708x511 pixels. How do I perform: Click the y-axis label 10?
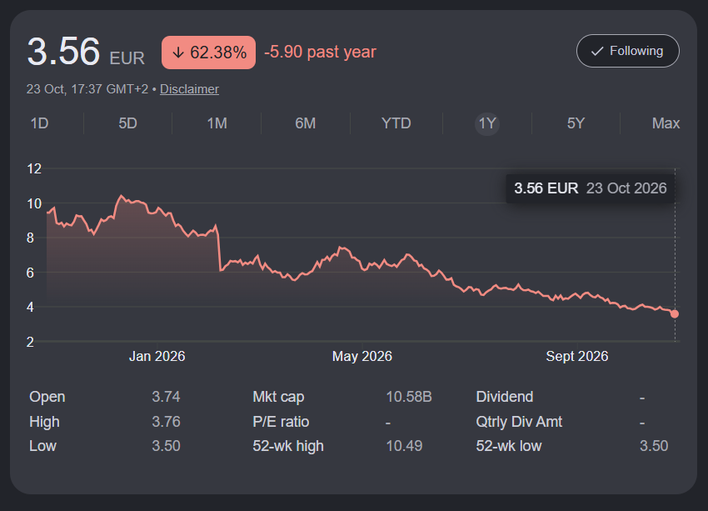[x=34, y=203]
